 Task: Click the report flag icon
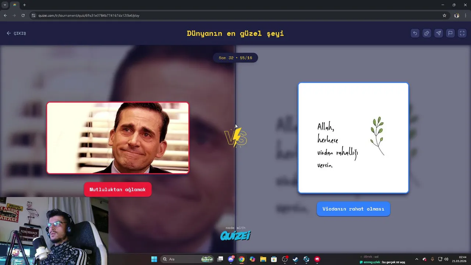click(x=450, y=33)
